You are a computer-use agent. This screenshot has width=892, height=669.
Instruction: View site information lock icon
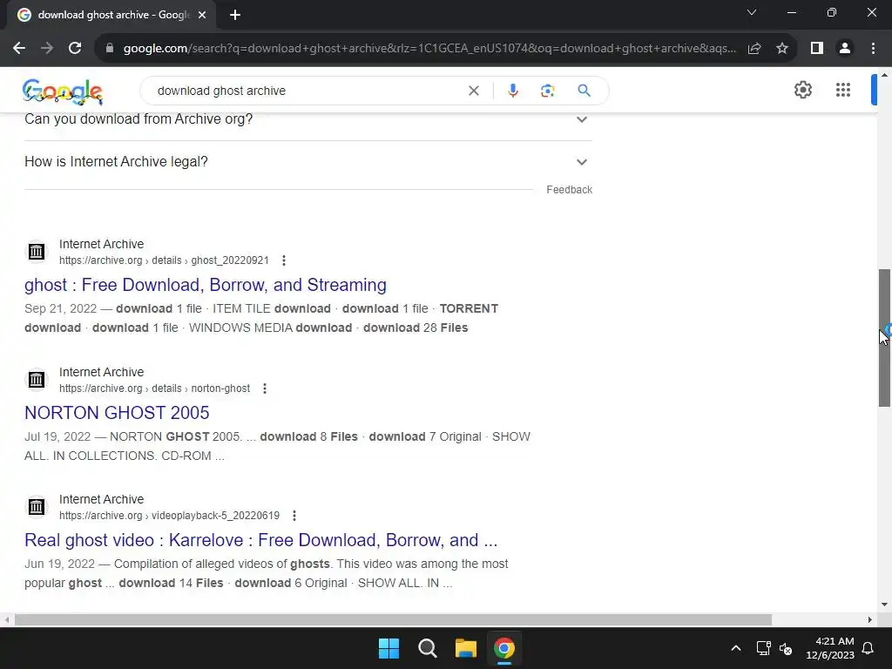[110, 49]
